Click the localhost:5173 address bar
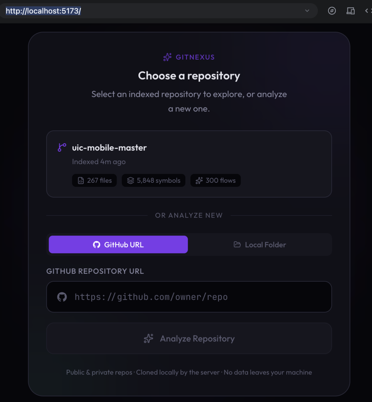Screen dimensions: 372x402 coord(154,11)
